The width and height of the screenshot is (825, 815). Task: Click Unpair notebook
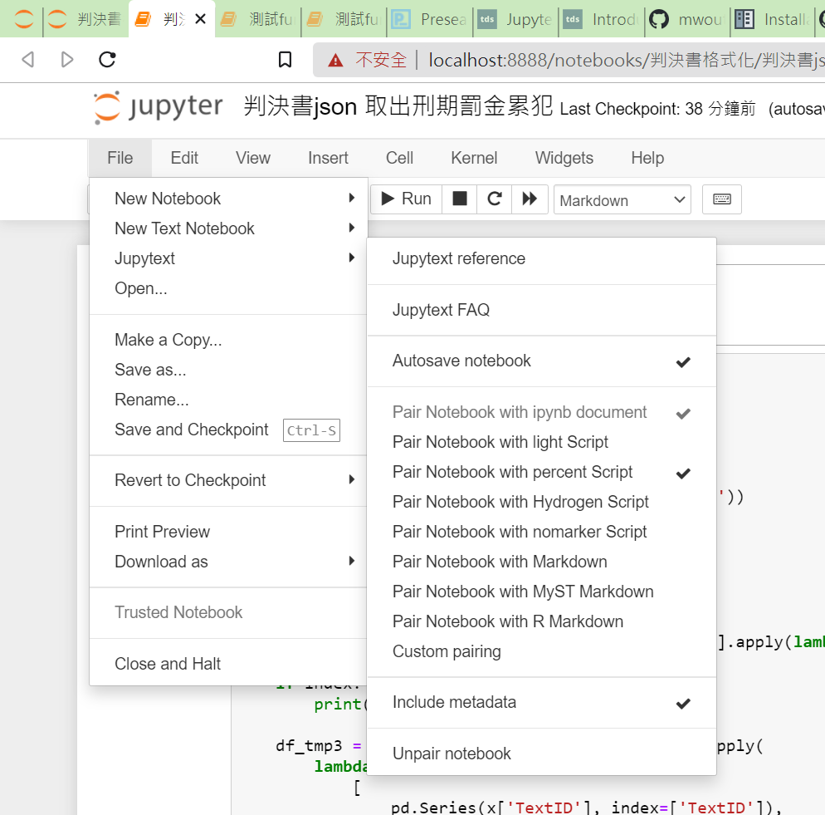[x=452, y=754]
